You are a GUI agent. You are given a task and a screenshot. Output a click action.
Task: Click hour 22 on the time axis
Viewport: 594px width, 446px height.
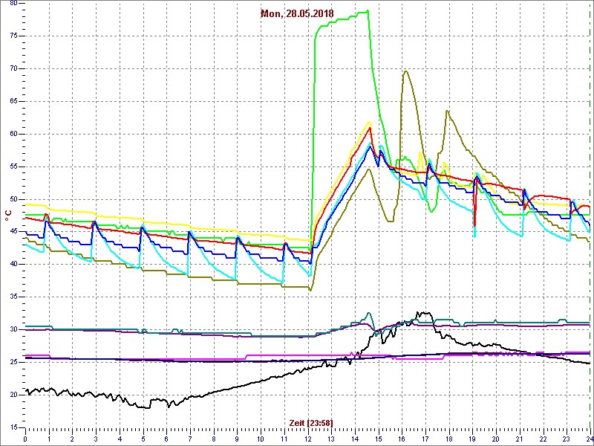[x=543, y=439]
